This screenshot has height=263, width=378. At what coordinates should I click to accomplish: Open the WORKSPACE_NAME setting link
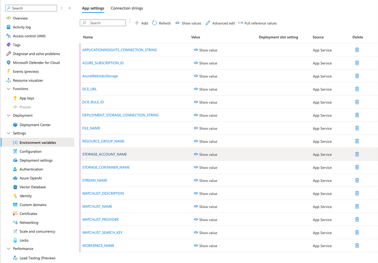[x=98, y=245]
